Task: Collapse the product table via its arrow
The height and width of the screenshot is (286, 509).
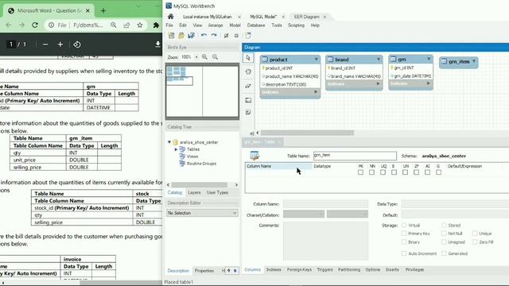Action: (316, 60)
